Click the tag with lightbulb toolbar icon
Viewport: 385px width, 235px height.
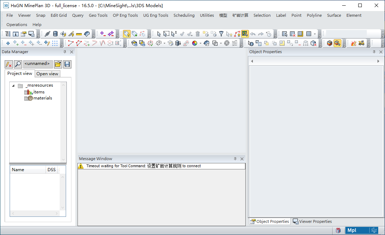point(126,34)
